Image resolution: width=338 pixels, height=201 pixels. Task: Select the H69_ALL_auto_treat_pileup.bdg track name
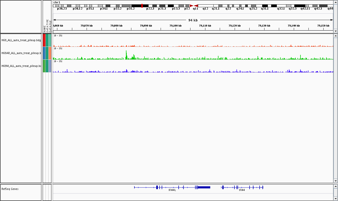[21, 40]
